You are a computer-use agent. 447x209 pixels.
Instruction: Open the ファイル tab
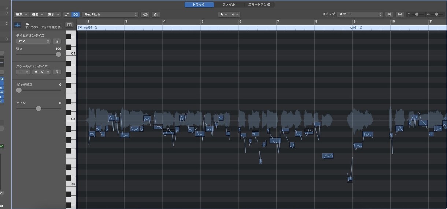pos(229,4)
